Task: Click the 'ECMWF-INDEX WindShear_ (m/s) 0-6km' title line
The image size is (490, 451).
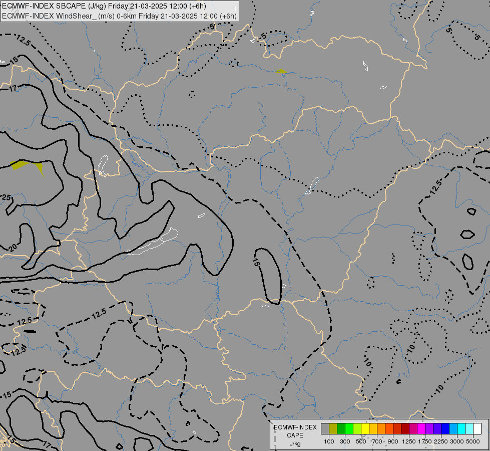Action: tap(120, 16)
